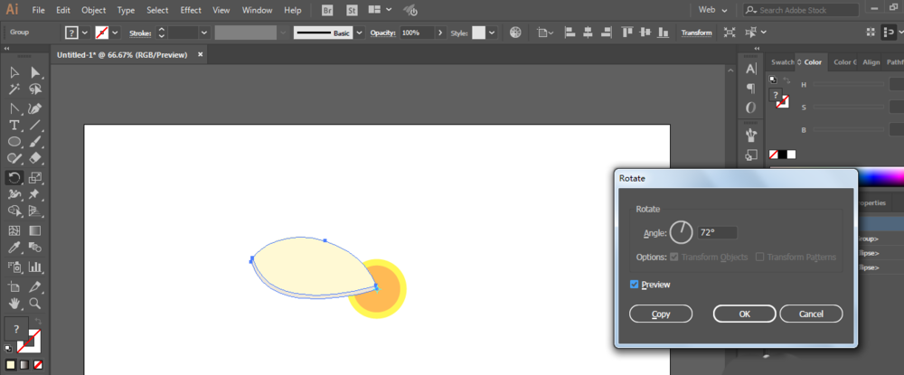Open Adobe Stock via St icon

352,10
